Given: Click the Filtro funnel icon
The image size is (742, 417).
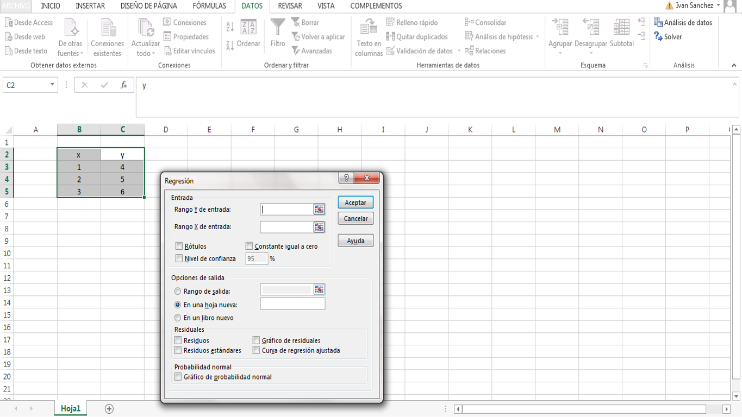Looking at the screenshot, I should [x=278, y=28].
